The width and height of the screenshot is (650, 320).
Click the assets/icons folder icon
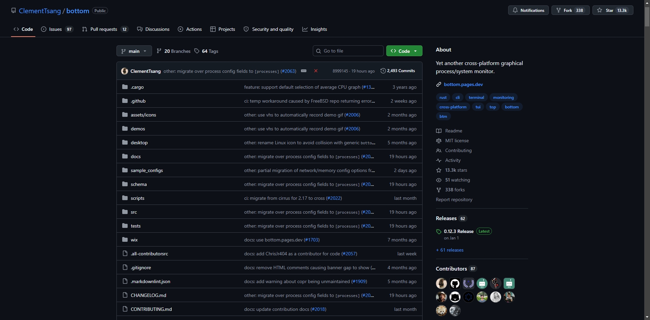coord(125,115)
